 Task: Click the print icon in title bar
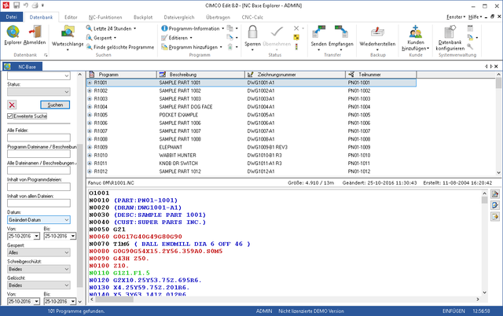pyautogui.click(x=35, y=6)
